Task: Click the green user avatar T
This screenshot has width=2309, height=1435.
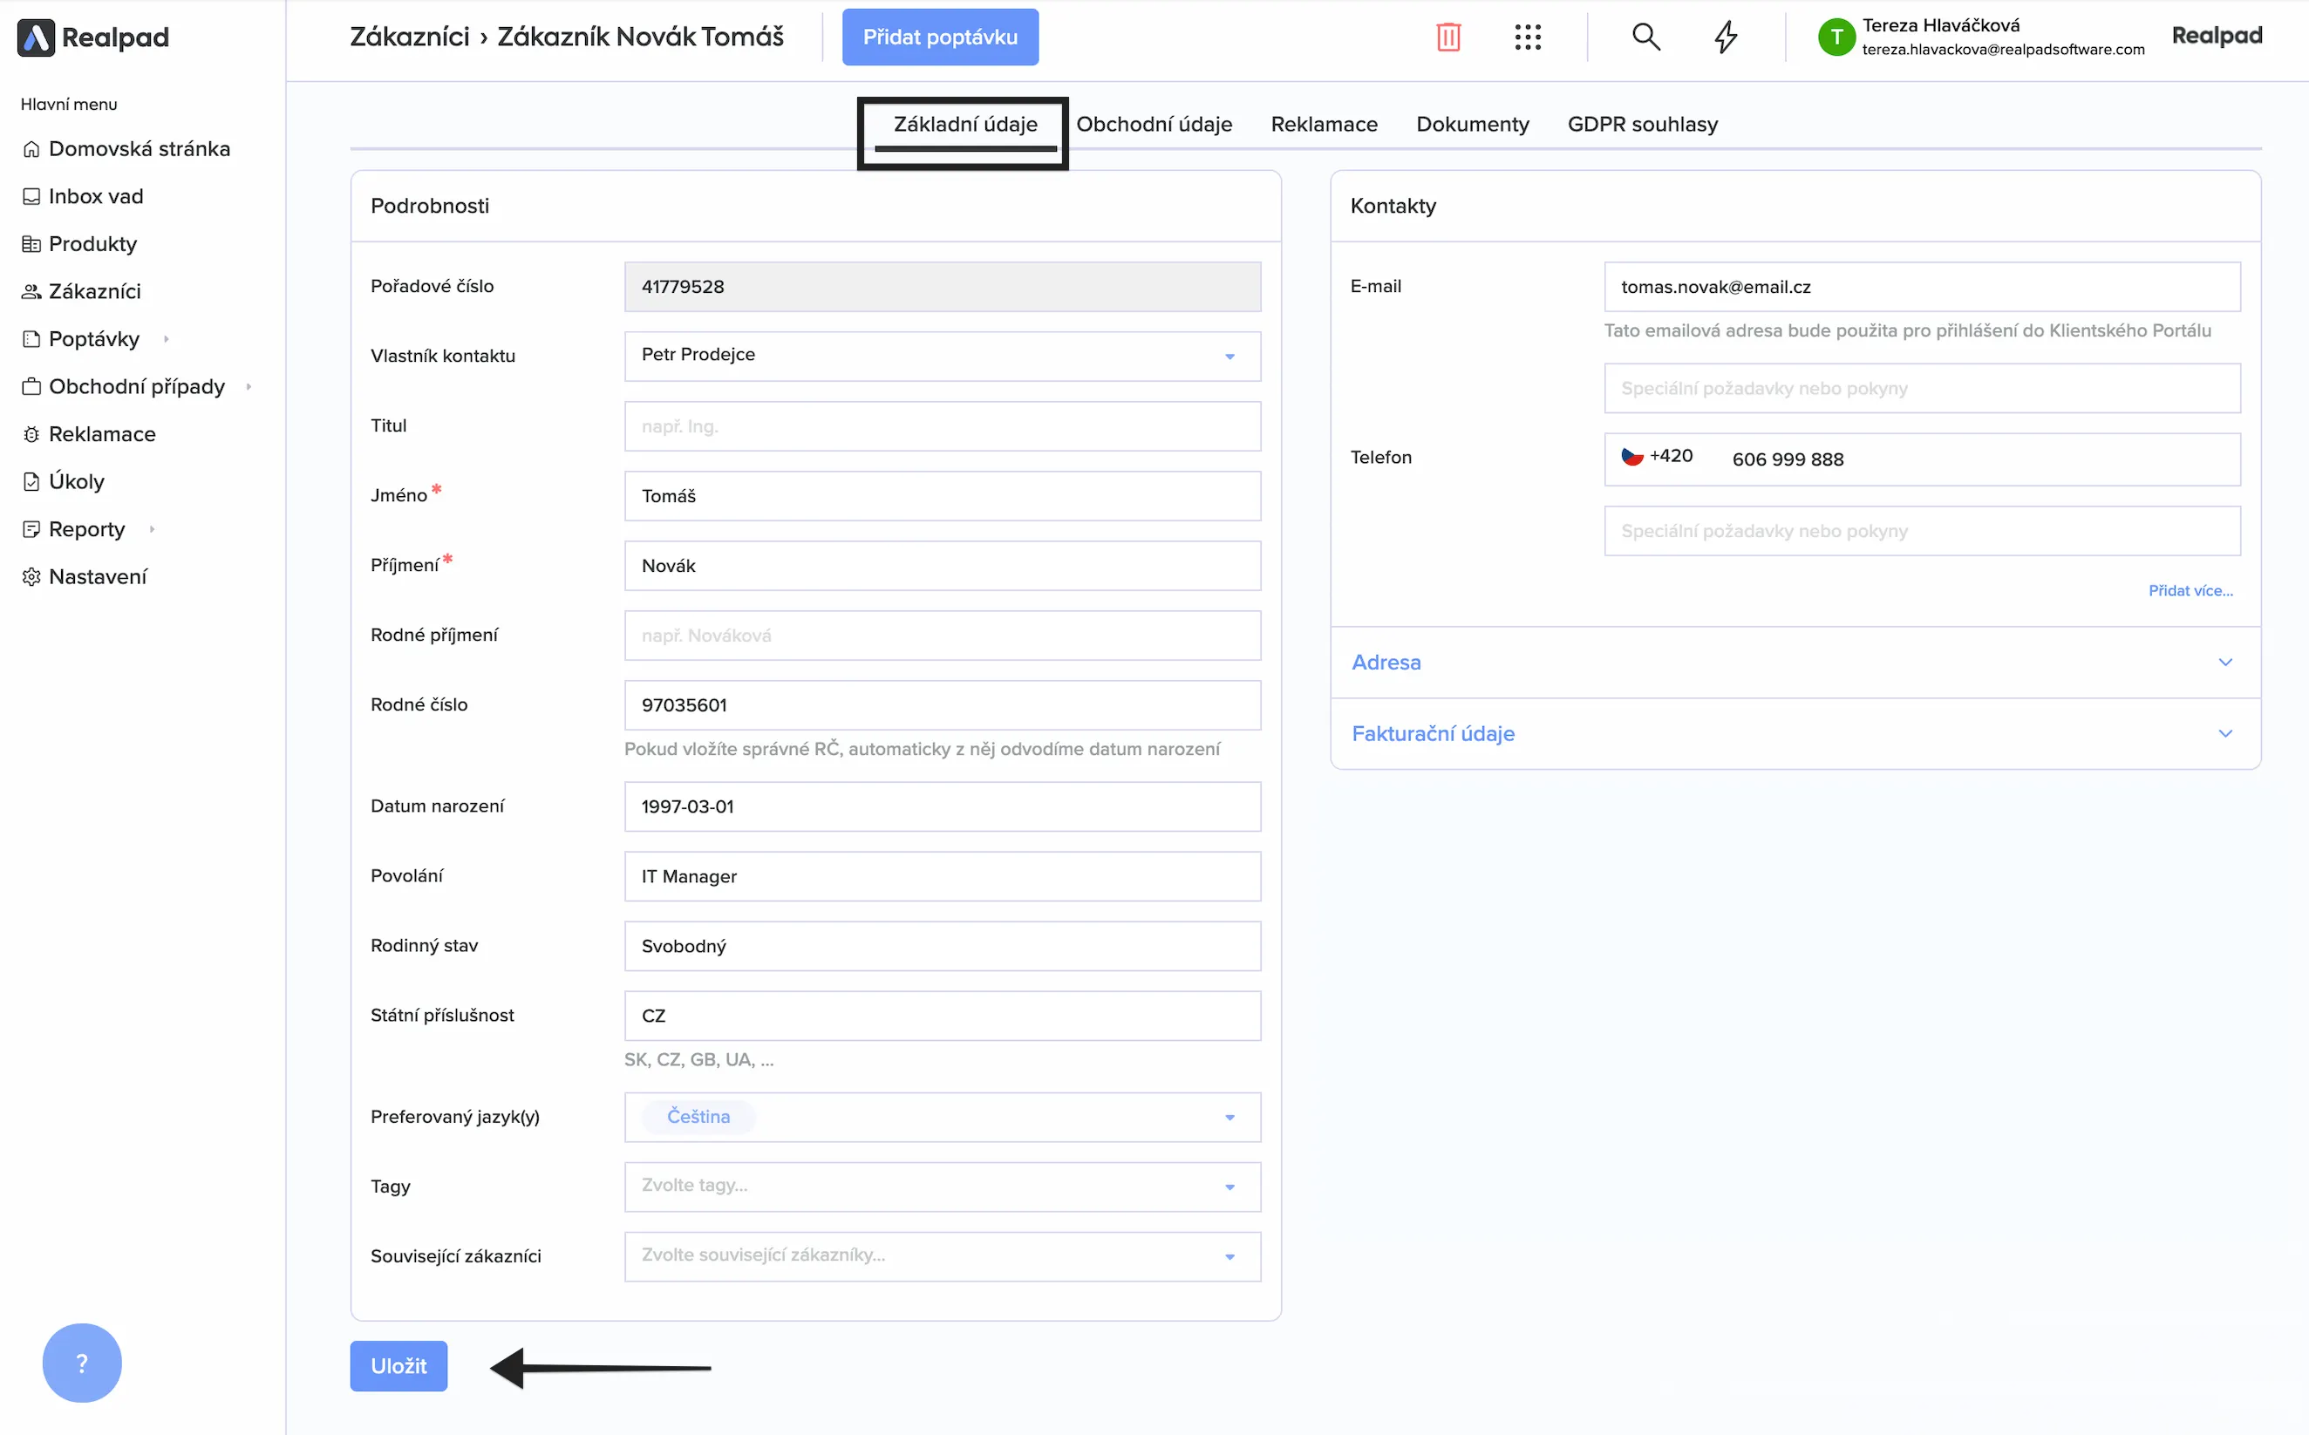Action: 1836,37
